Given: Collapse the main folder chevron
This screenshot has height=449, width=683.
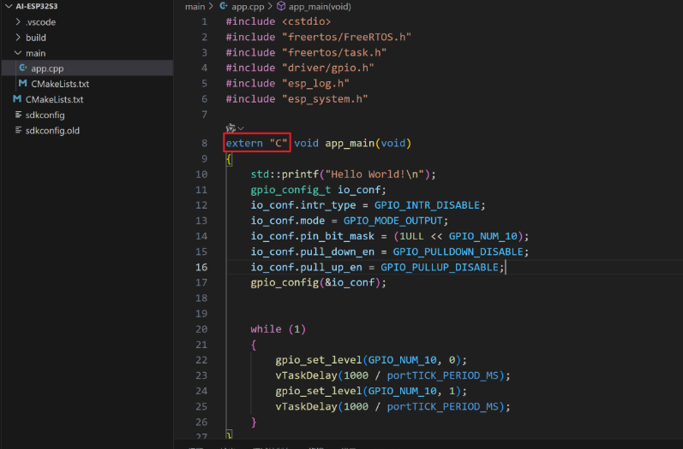Looking at the screenshot, I should coord(18,53).
